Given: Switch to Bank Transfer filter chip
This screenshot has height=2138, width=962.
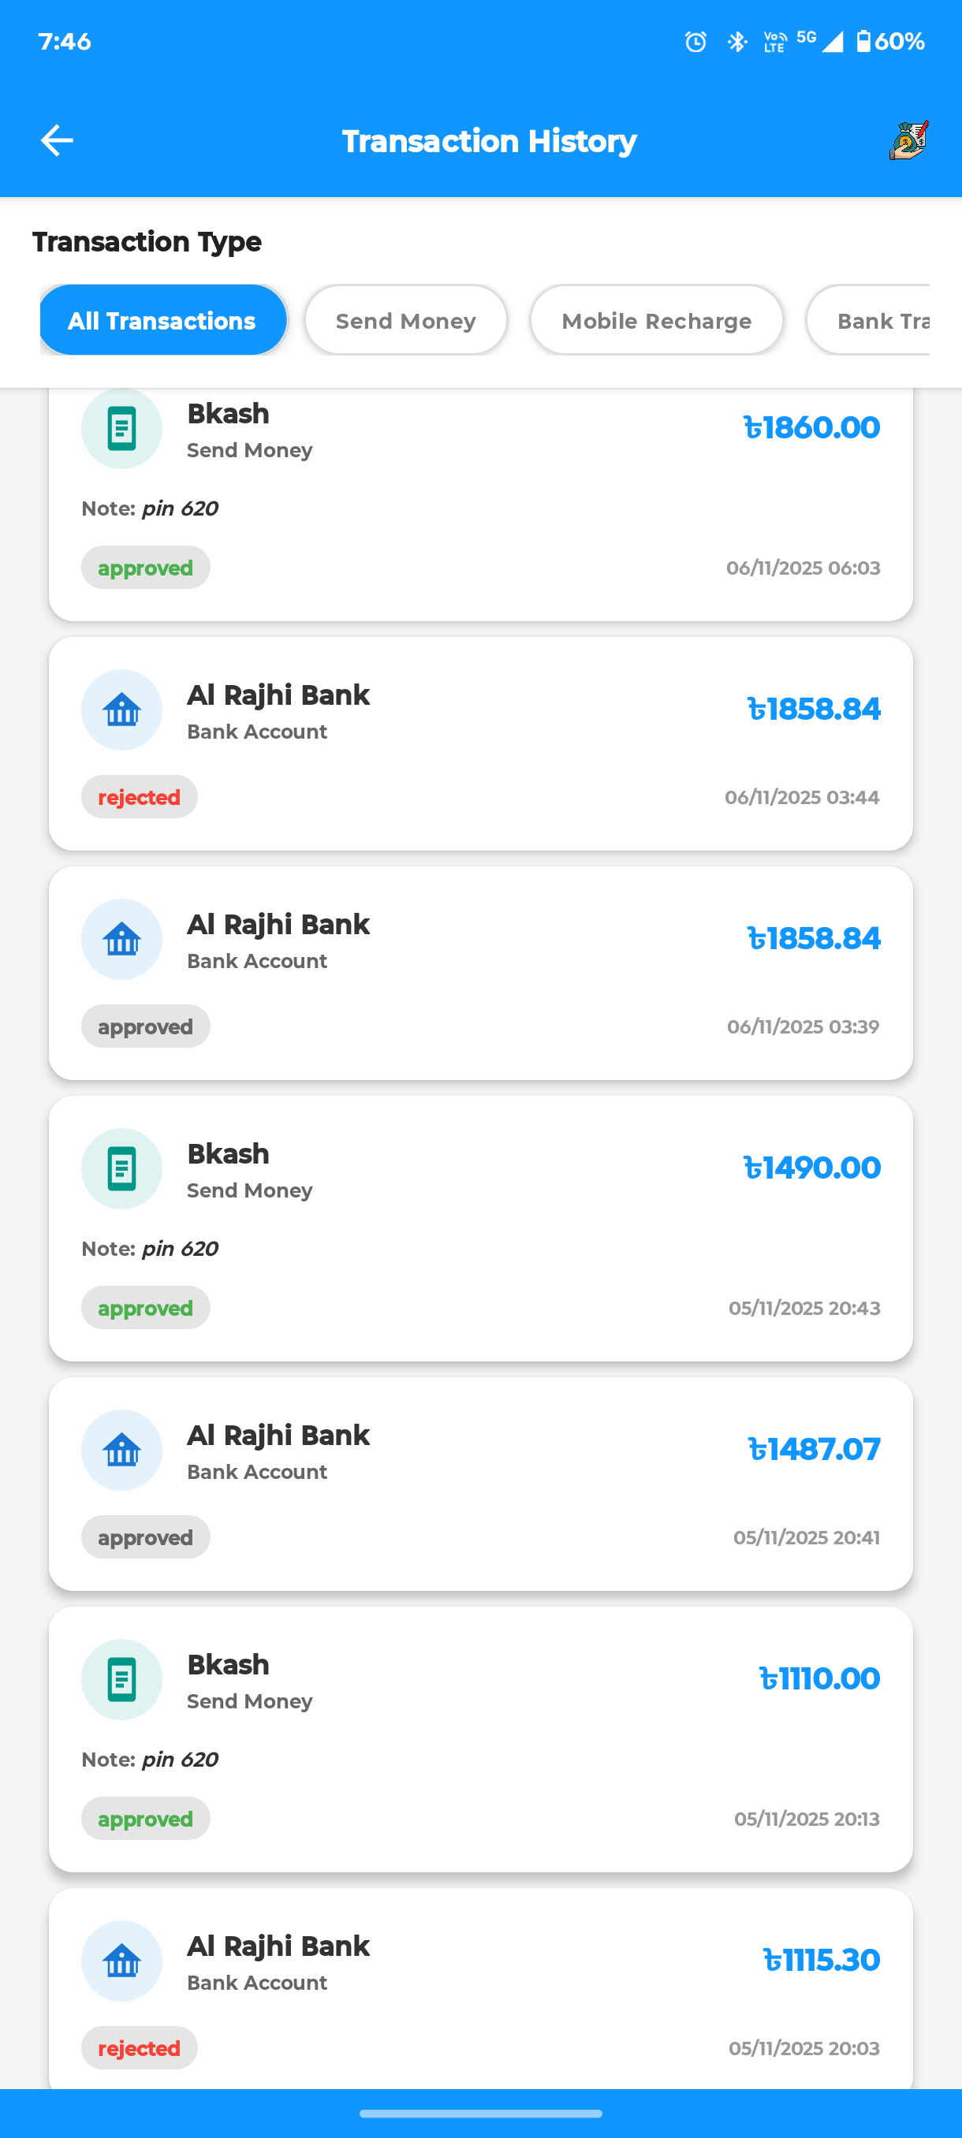Looking at the screenshot, I should (880, 320).
